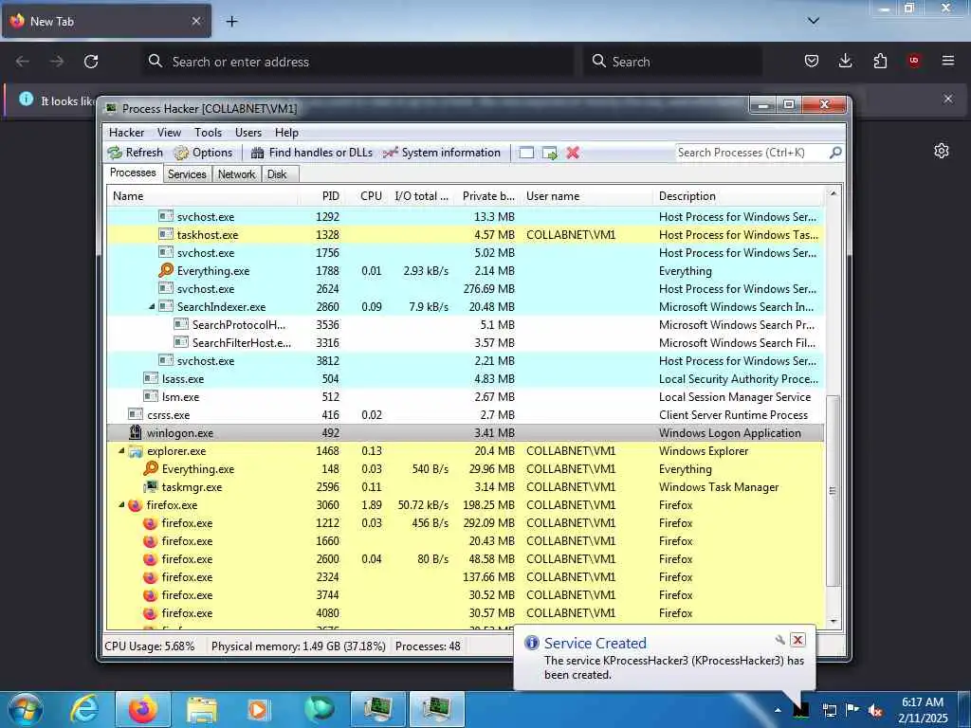Open Firefox downloads panel icon
The width and height of the screenshot is (971, 728).
pyautogui.click(x=845, y=61)
